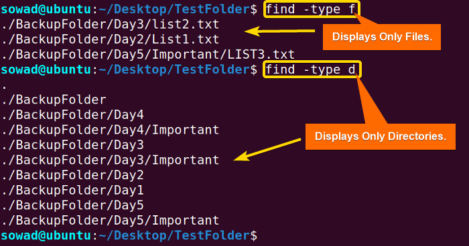Click the ./BackupFolder/Day2 directory line
The image size is (469, 246).
(x=72, y=175)
